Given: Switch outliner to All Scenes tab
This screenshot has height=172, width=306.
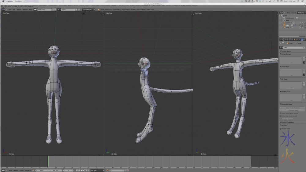Looking at the screenshot, I should point(301,13).
